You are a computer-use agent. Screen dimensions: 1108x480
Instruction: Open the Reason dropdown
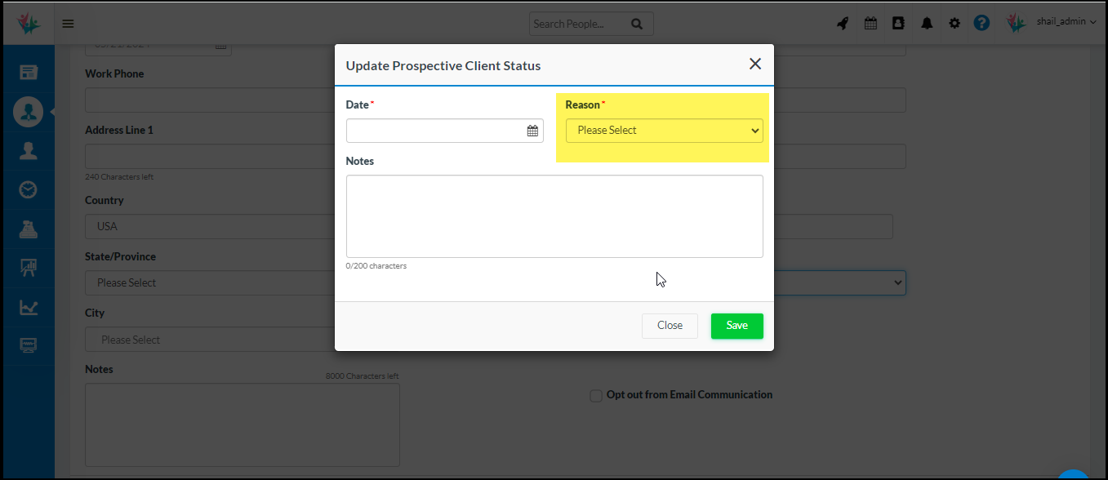[664, 131]
